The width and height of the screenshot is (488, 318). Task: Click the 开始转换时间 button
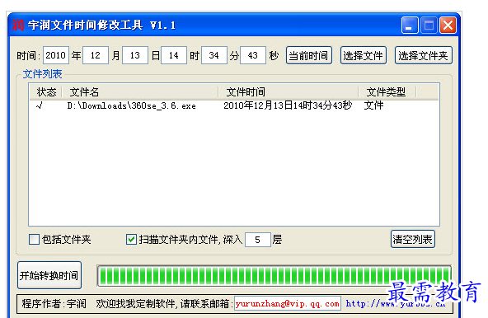49,275
